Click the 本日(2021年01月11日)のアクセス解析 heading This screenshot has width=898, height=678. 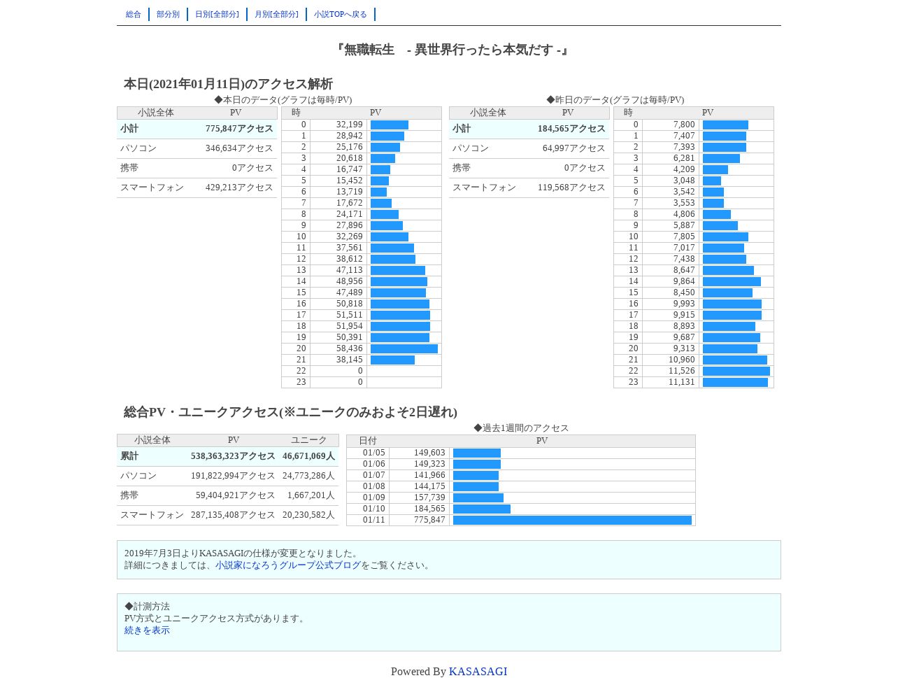click(228, 84)
